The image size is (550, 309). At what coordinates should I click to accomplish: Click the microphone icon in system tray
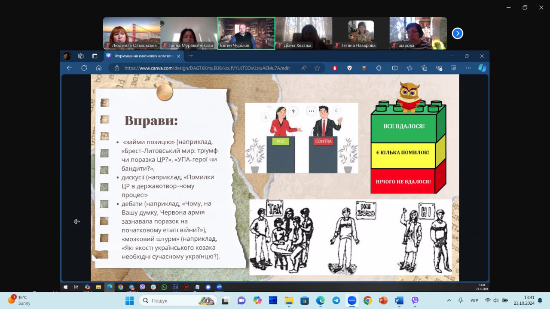(x=461, y=300)
